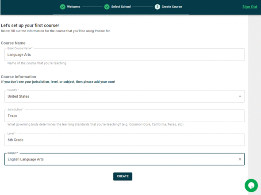Click the progress line between Welcome and Select School
The height and width of the screenshot is (195, 261).
(x=92, y=7)
